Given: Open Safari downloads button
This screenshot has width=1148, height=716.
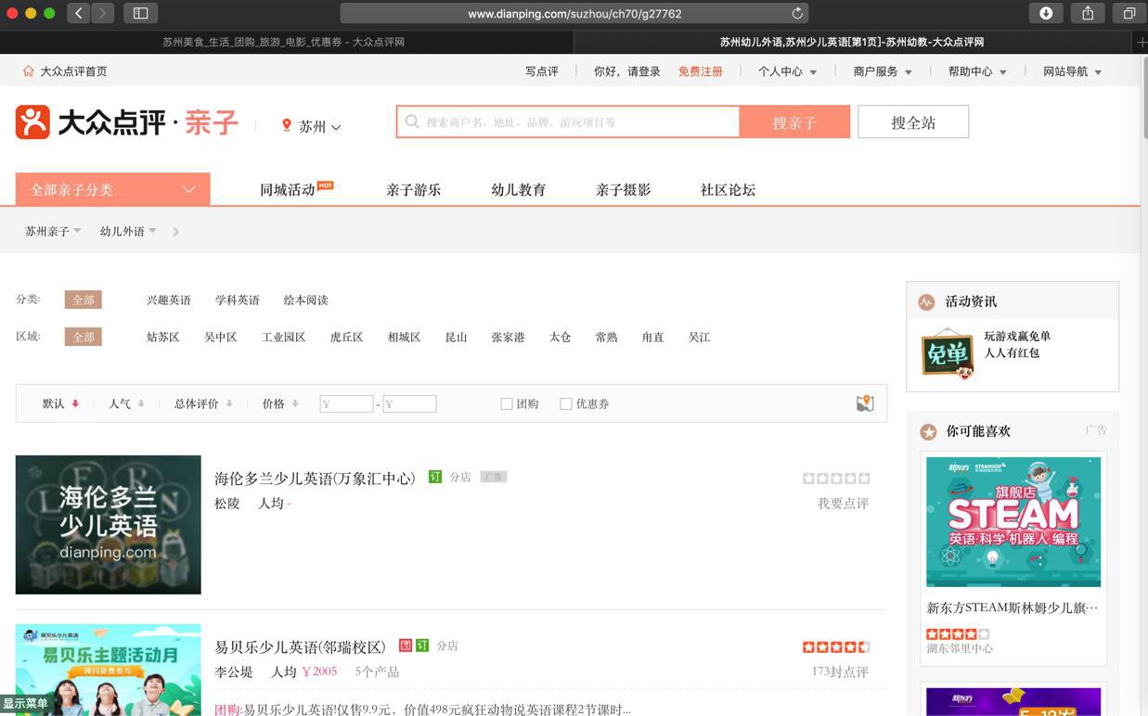Looking at the screenshot, I should point(1046,13).
